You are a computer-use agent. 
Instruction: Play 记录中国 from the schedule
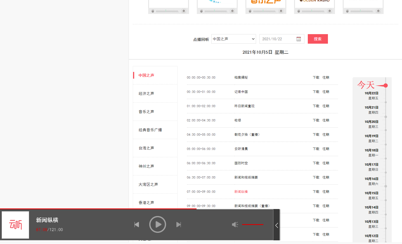[241, 92]
